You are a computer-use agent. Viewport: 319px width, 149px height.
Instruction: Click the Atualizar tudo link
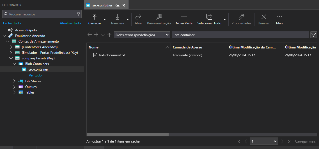point(70,23)
